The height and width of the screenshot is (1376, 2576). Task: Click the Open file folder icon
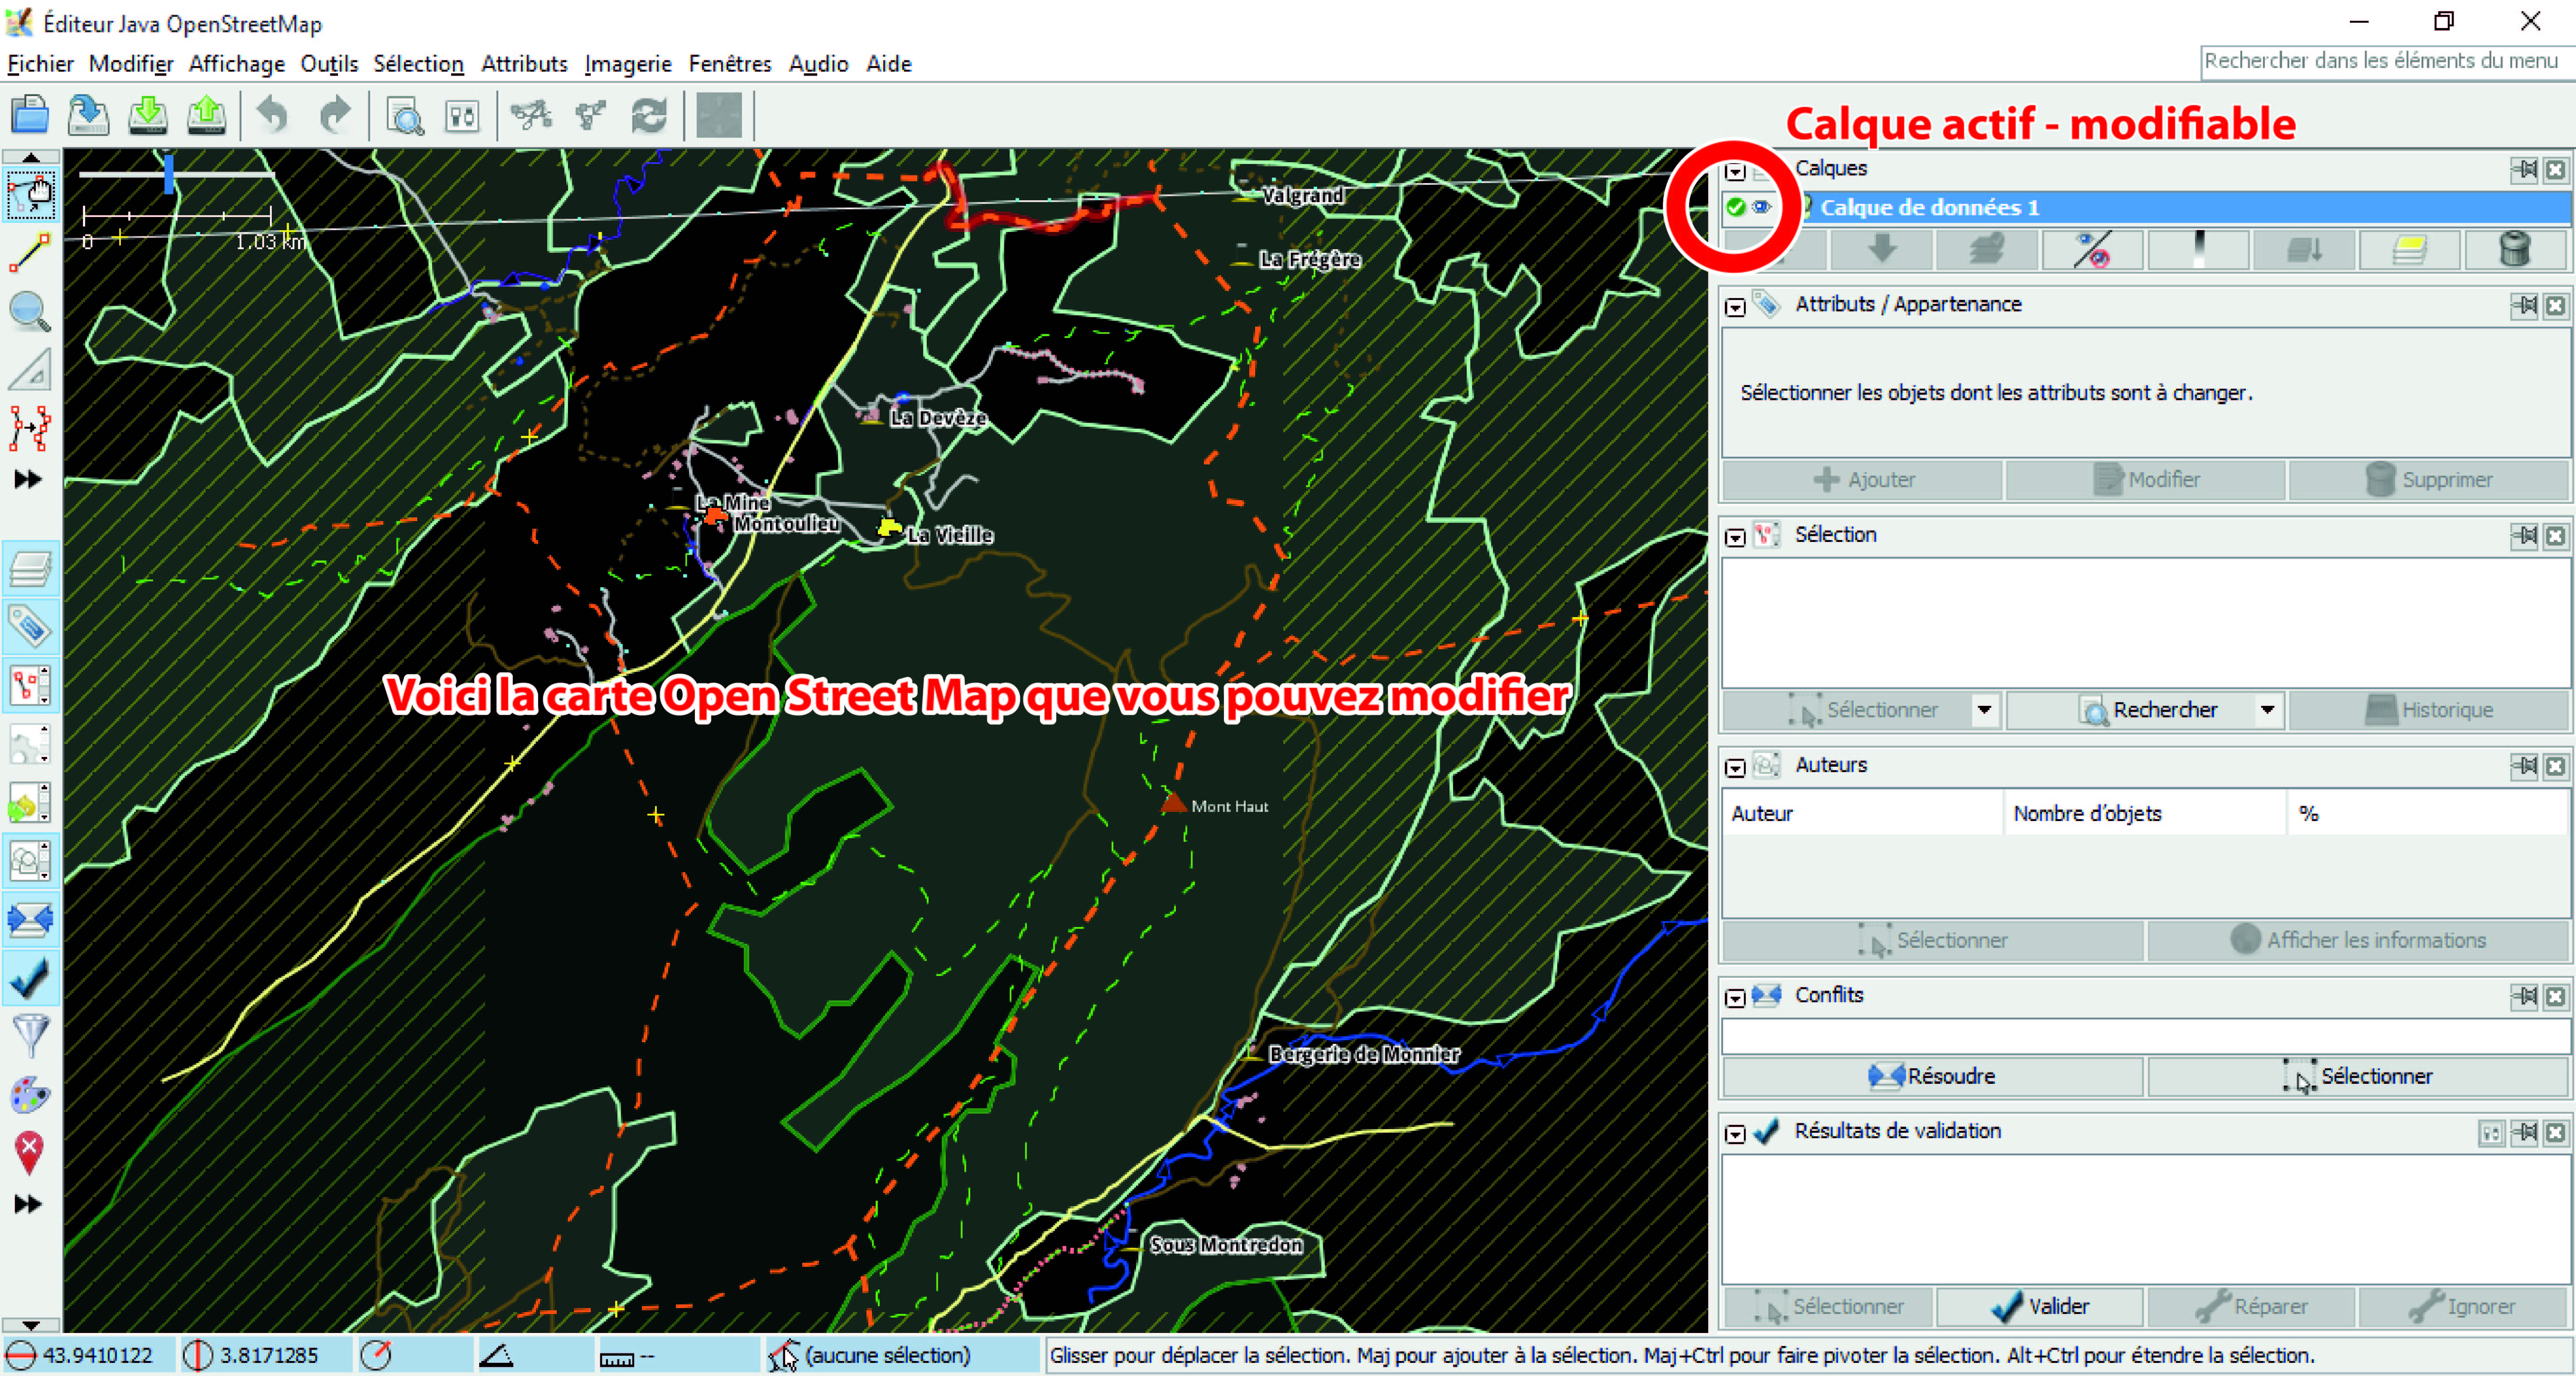[30, 116]
